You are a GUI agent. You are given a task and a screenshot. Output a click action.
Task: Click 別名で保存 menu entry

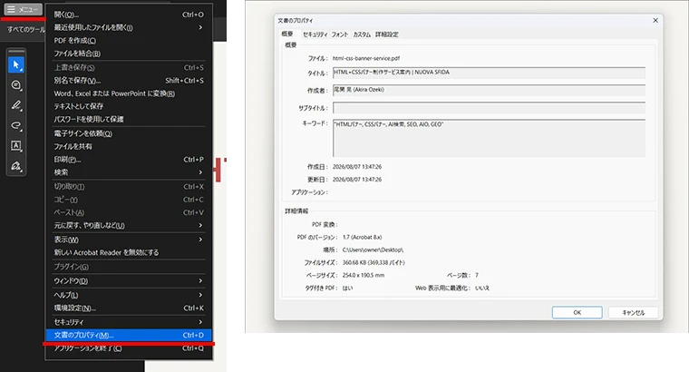129,81
